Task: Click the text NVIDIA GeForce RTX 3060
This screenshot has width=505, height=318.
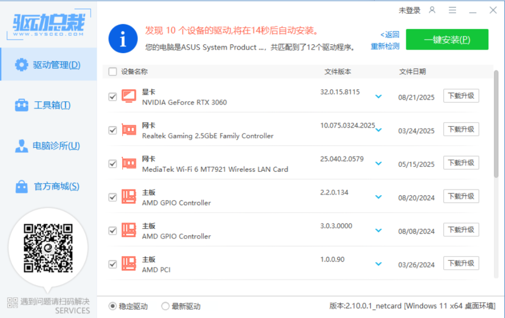Action: 184,102
